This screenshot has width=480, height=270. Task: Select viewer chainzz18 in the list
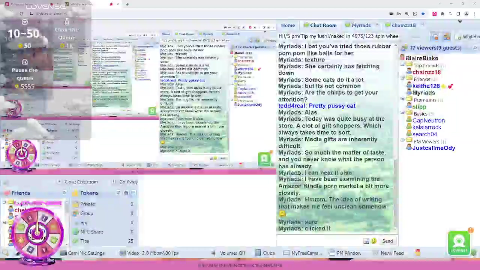point(426,72)
